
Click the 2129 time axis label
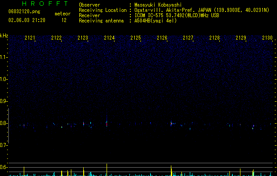tap(241, 38)
